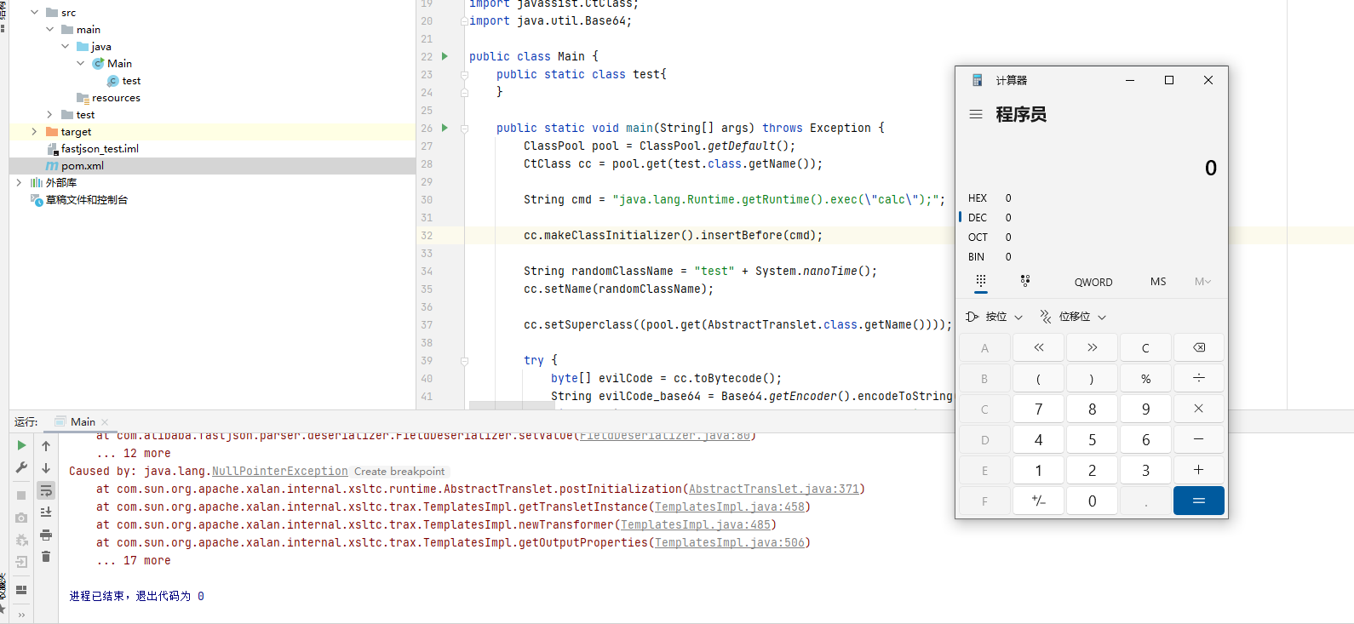The image size is (1354, 624).
Task: Open fastjson_test.iml file
Action: [100, 148]
